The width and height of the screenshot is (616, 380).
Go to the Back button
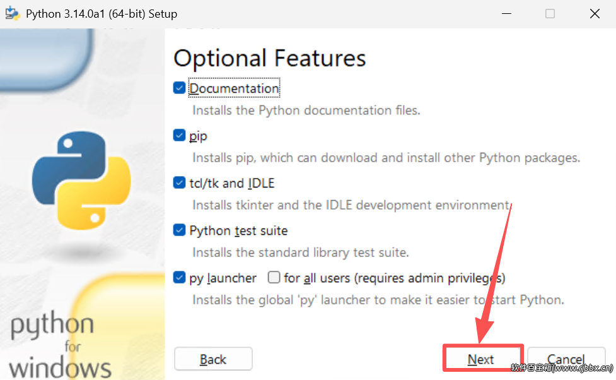point(213,359)
